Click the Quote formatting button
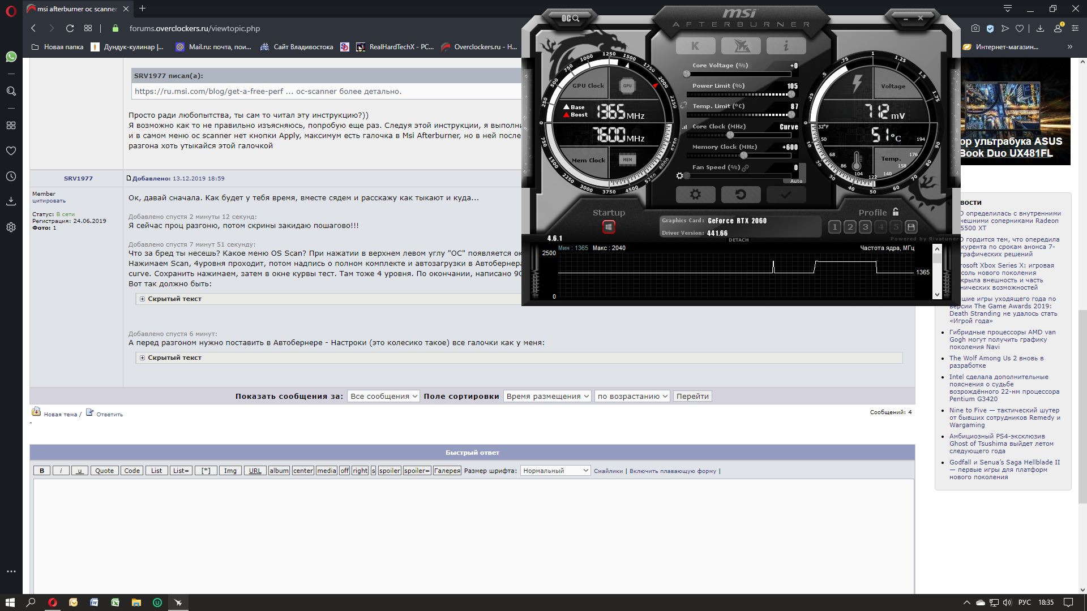Screen dimensions: 1087x611 pyautogui.click(x=104, y=471)
